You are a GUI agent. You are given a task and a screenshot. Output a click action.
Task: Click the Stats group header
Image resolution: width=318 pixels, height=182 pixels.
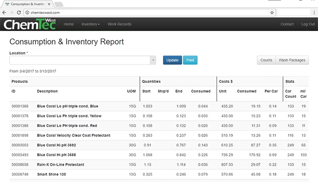(x=290, y=81)
